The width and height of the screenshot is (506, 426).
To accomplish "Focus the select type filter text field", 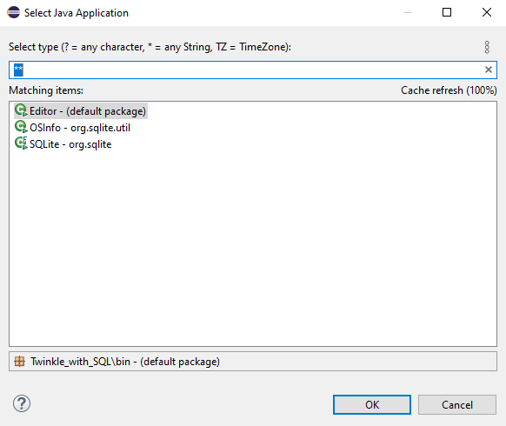I will [x=253, y=70].
